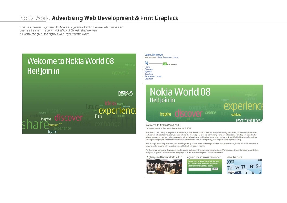Open the Home navigation link

coord(147,67)
